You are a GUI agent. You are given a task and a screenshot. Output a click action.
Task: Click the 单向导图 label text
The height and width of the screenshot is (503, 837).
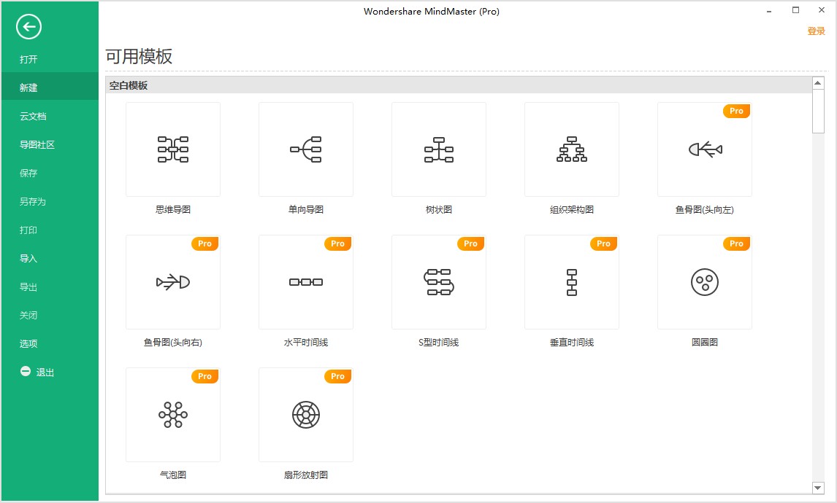click(x=306, y=209)
